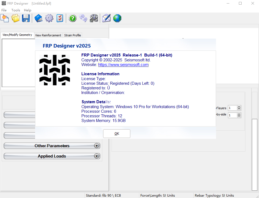The width and height of the screenshot is (259, 198).
Task: Follow the seismosoft.com website link
Action: tap(123, 65)
